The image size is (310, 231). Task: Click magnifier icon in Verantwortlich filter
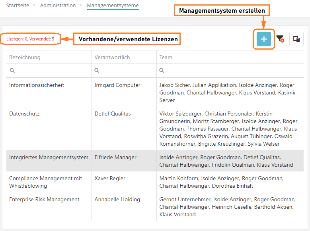click(97, 70)
